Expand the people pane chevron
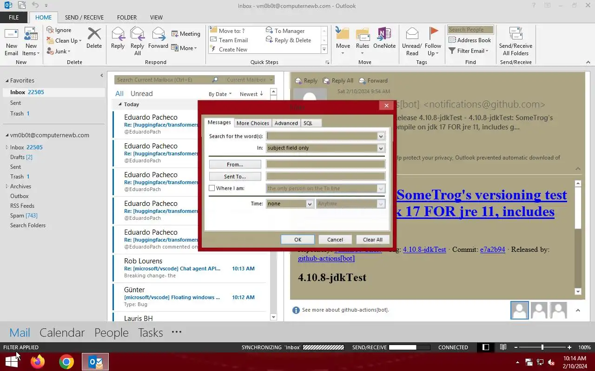 click(578, 310)
